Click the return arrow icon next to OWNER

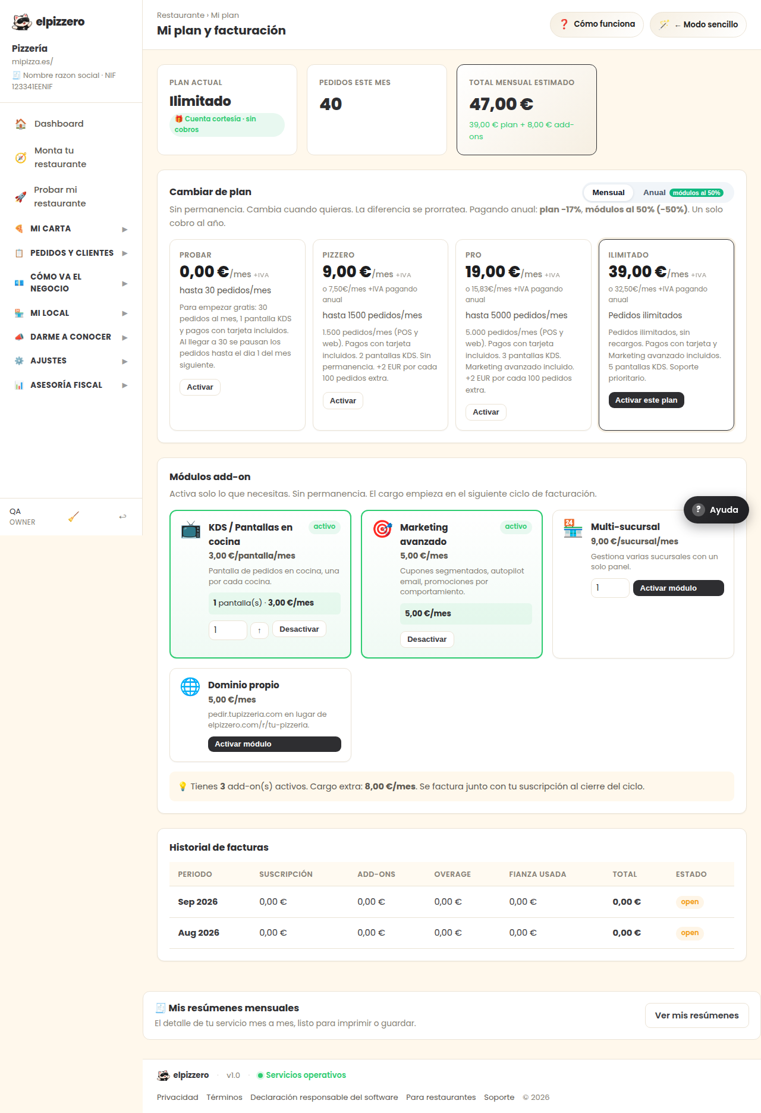click(122, 516)
